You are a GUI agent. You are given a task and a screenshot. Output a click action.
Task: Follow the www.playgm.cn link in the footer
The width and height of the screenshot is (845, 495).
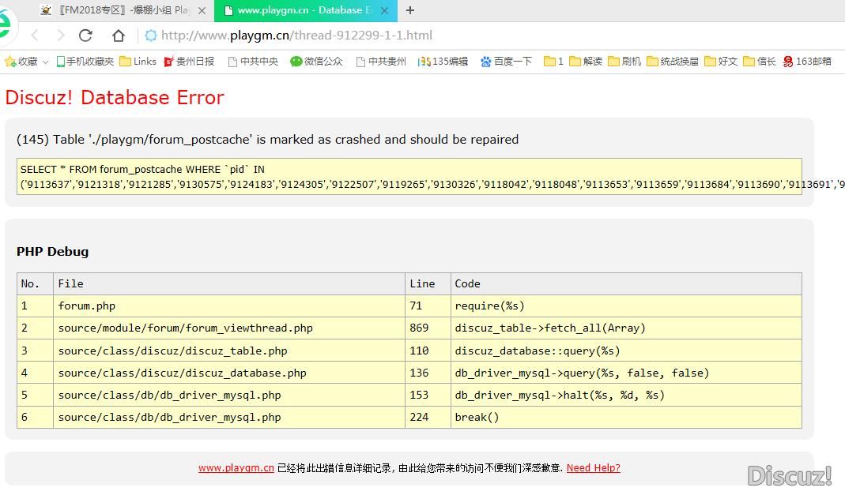coord(236,468)
